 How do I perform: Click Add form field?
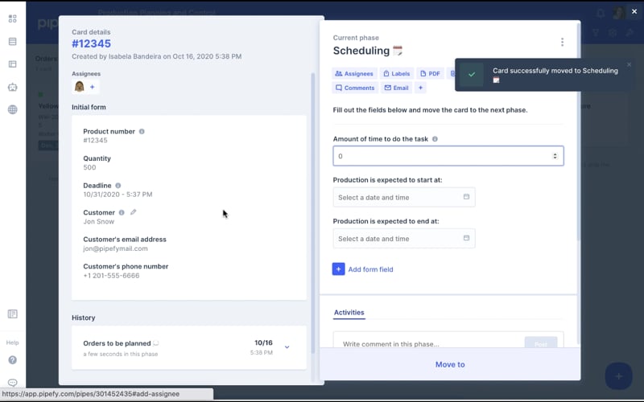pos(369,269)
